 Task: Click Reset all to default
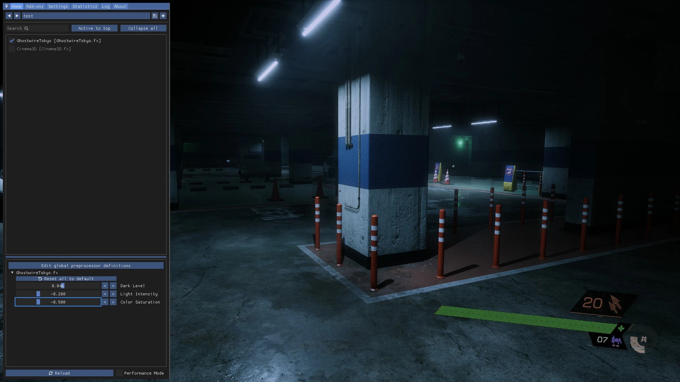tap(66, 279)
